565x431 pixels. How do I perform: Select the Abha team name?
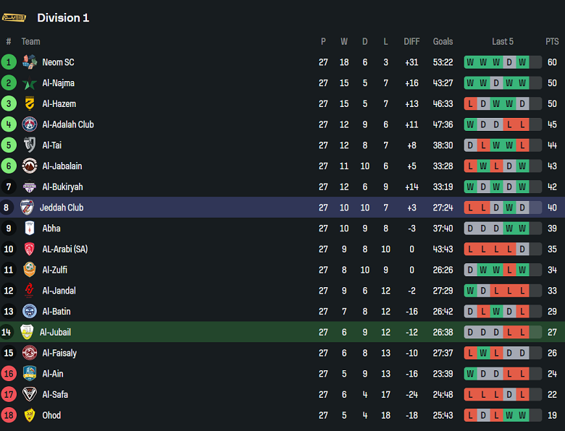51,229
